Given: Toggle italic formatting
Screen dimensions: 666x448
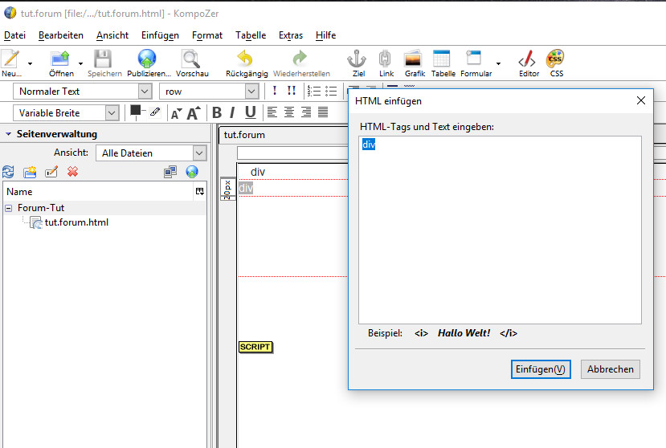Looking at the screenshot, I should (232, 112).
